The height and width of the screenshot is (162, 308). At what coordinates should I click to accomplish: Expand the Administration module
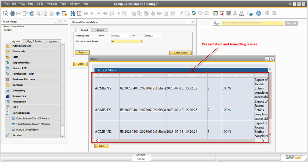point(22,46)
